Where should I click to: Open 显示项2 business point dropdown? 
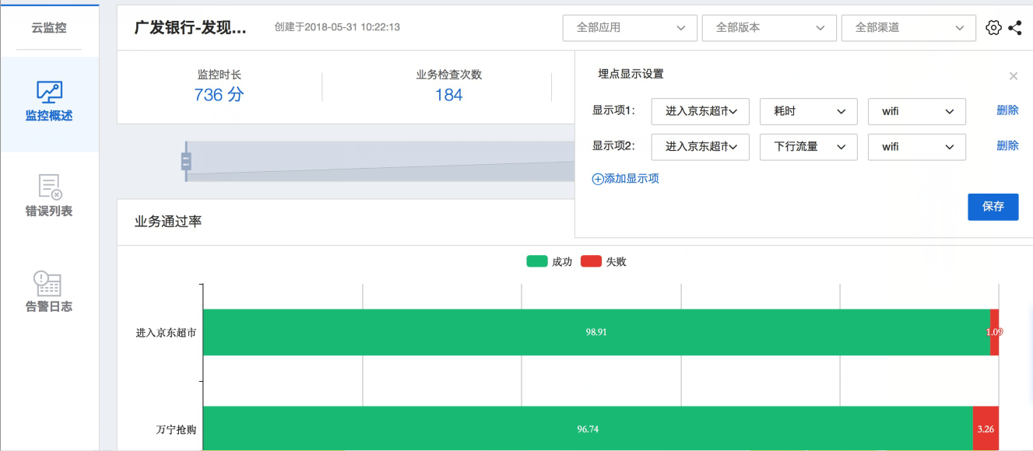click(700, 147)
